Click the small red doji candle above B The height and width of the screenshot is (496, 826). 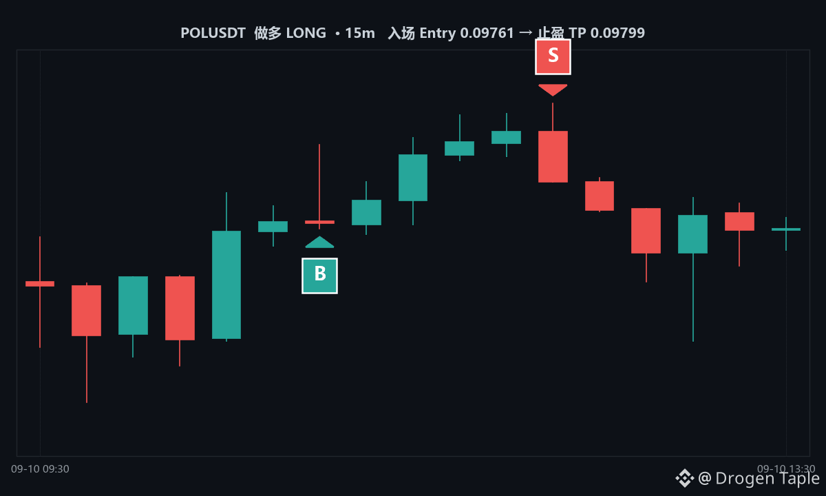(319, 222)
